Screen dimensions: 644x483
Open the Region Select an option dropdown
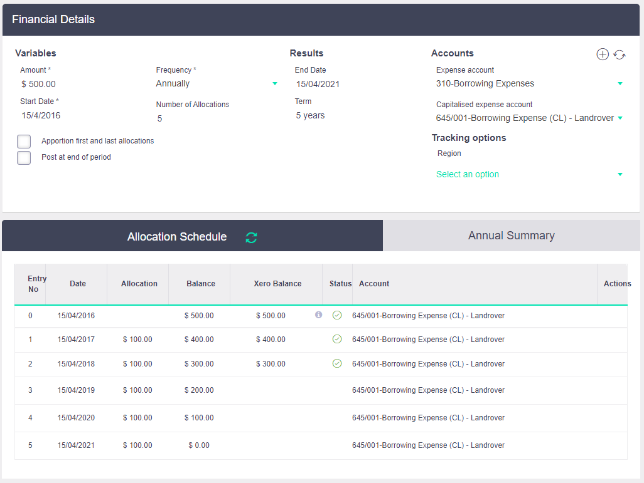pos(529,174)
